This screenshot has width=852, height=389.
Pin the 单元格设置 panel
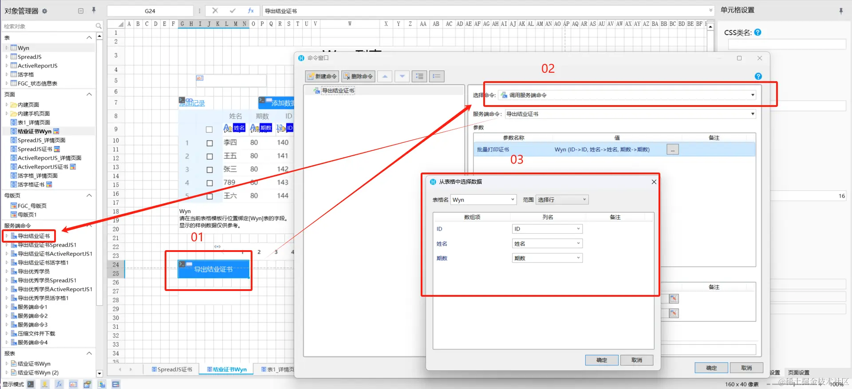[841, 11]
